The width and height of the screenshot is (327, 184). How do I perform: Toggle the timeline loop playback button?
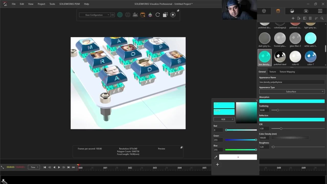click(x=73, y=167)
